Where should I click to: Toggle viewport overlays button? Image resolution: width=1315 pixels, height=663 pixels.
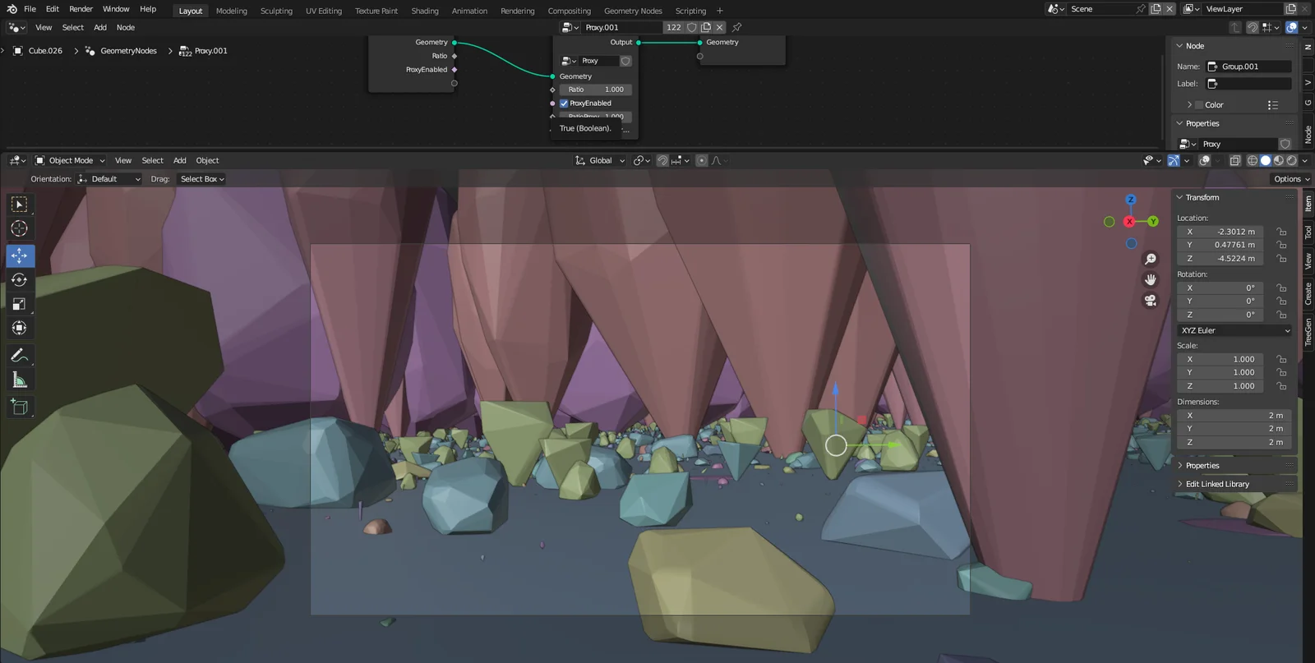[x=1204, y=160]
